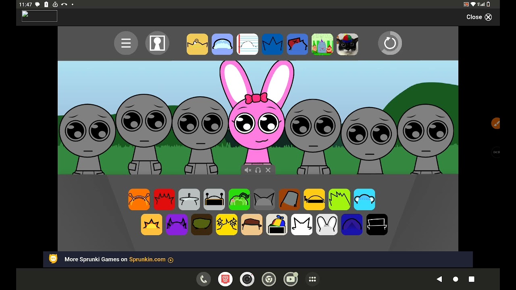Click the circular reset arrow button
516x290 pixels.
tap(390, 43)
